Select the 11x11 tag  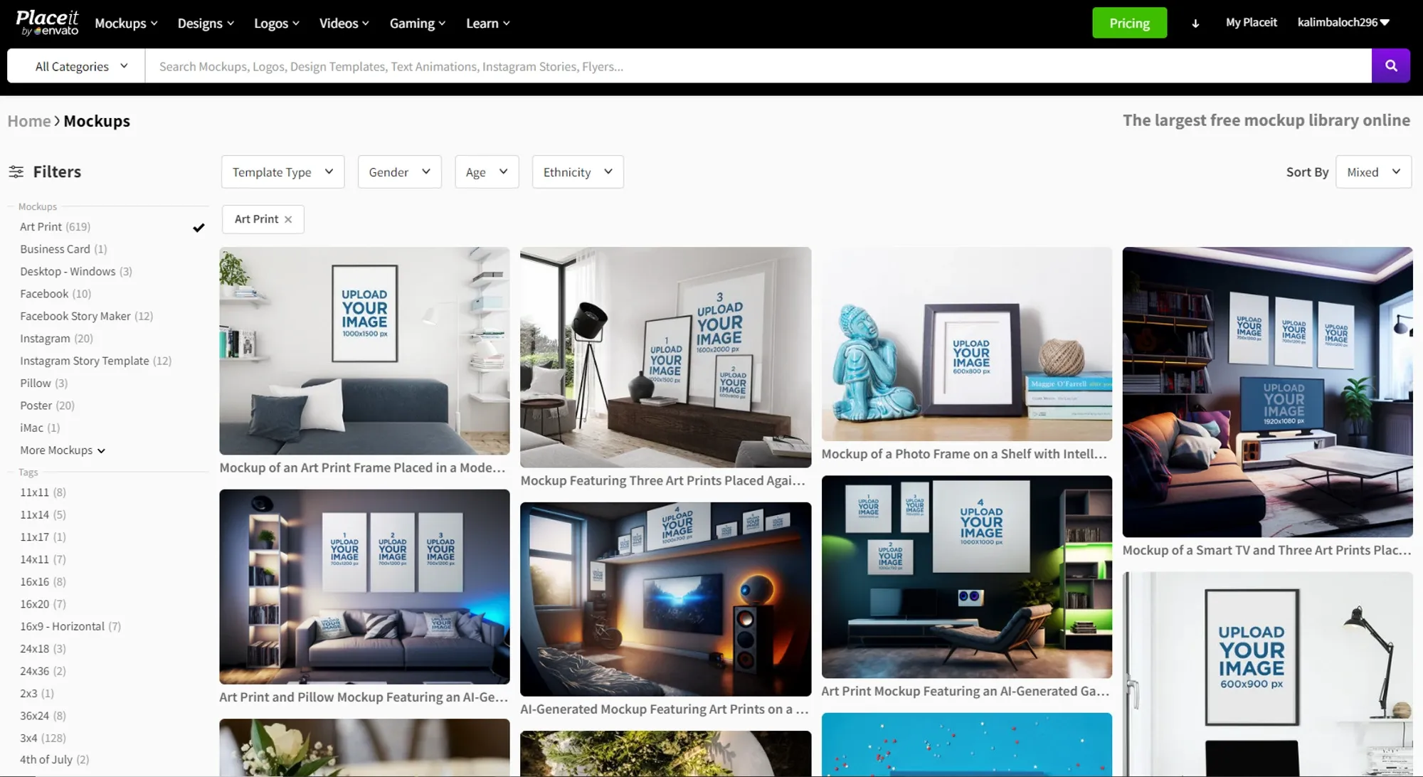[43, 492]
